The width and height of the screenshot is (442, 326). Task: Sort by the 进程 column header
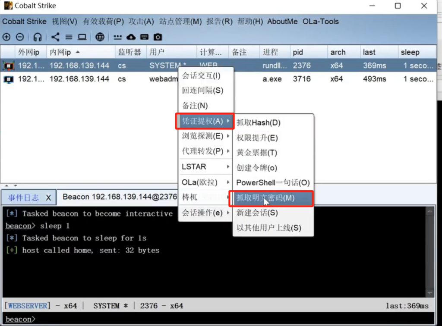point(275,52)
